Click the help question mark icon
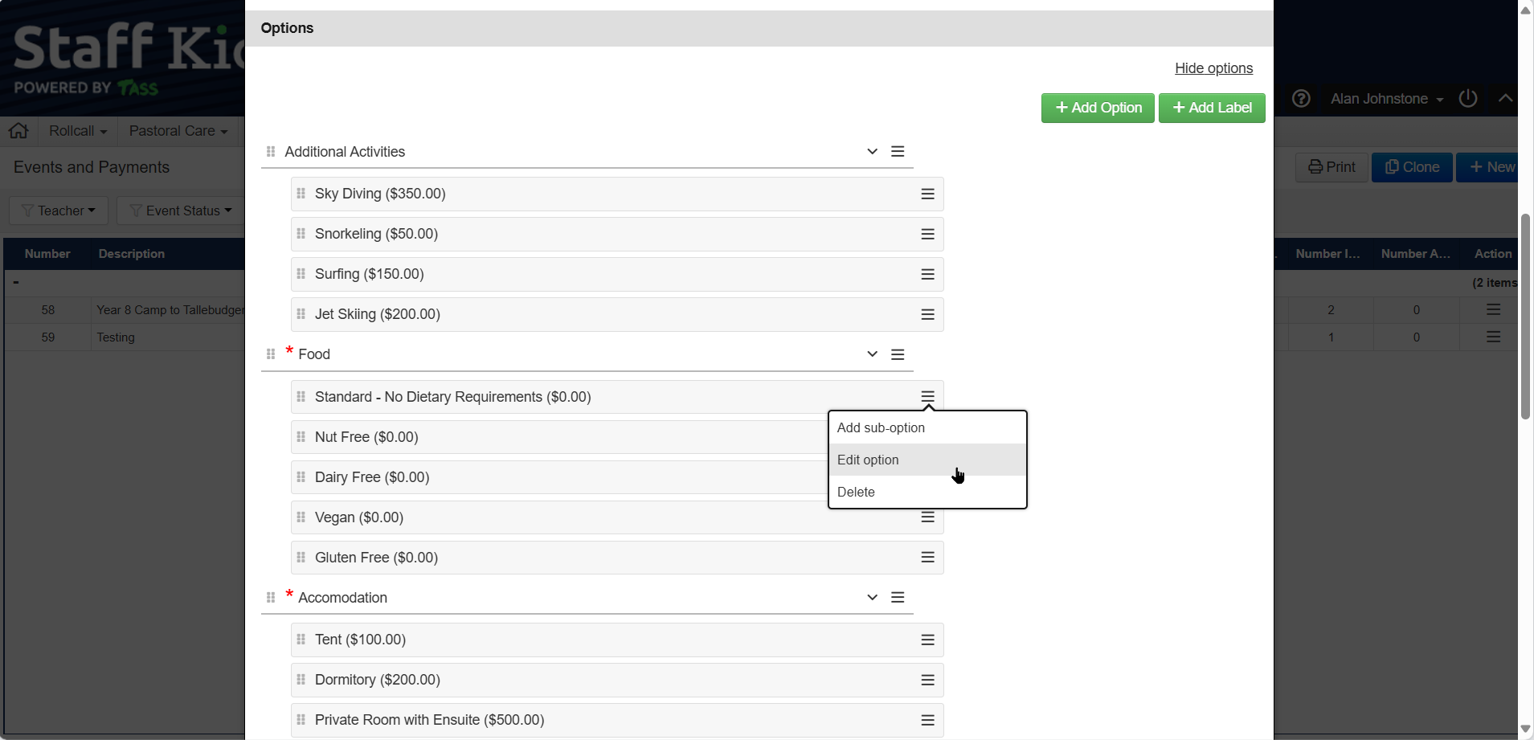The image size is (1534, 740). [1301, 99]
